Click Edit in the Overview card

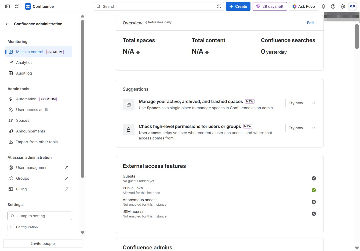[x=310, y=23]
